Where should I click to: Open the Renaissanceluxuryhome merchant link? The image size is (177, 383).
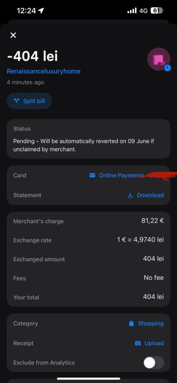click(44, 71)
